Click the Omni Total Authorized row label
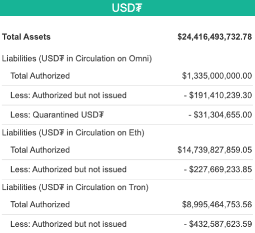255x233 pixels. pyautogui.click(x=40, y=76)
